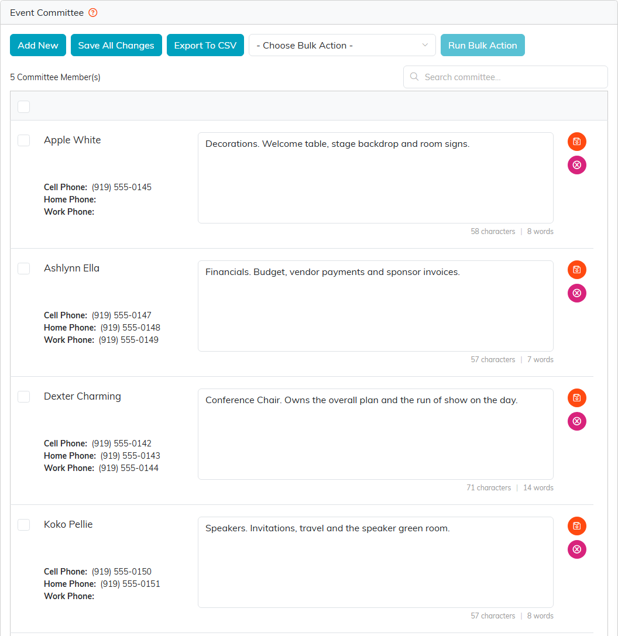Save Ashlynn Ella's row with orange icon

pos(576,270)
